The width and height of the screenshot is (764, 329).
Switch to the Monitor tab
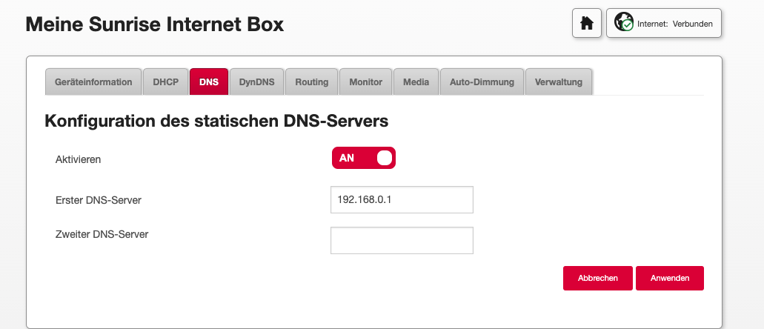click(x=365, y=82)
